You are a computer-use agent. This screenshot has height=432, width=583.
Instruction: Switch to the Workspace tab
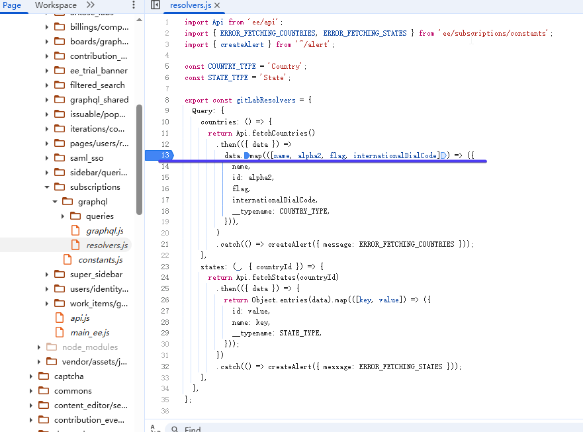[x=56, y=5]
